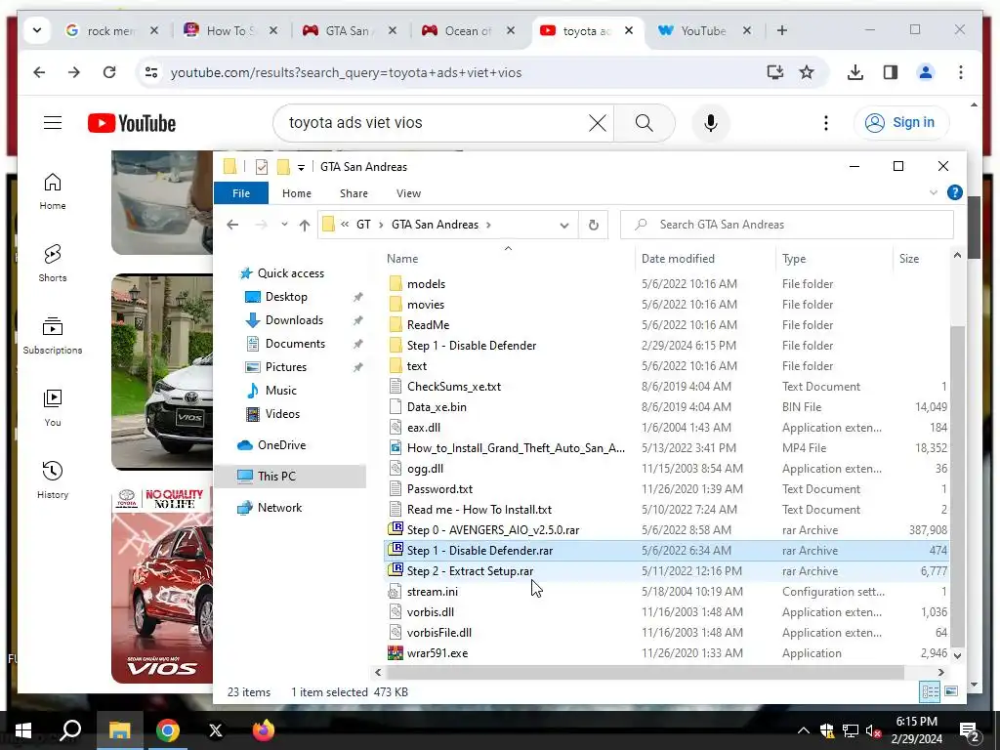Expand the chevron after GT breadcrumb
1000x750 pixels.
pyautogui.click(x=381, y=225)
